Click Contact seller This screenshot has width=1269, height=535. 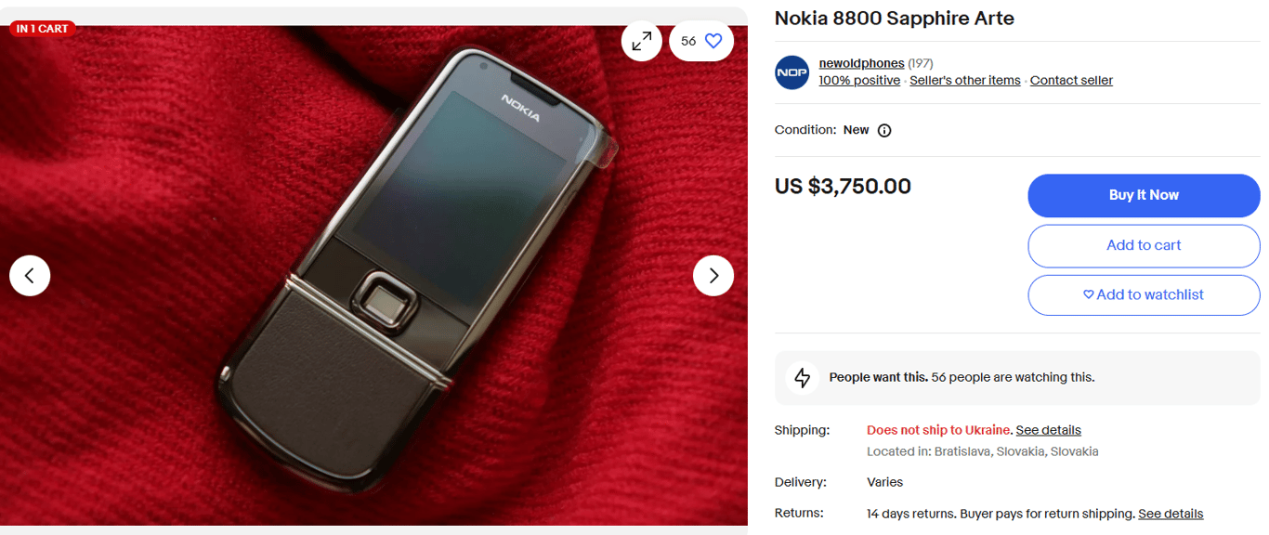[1070, 80]
